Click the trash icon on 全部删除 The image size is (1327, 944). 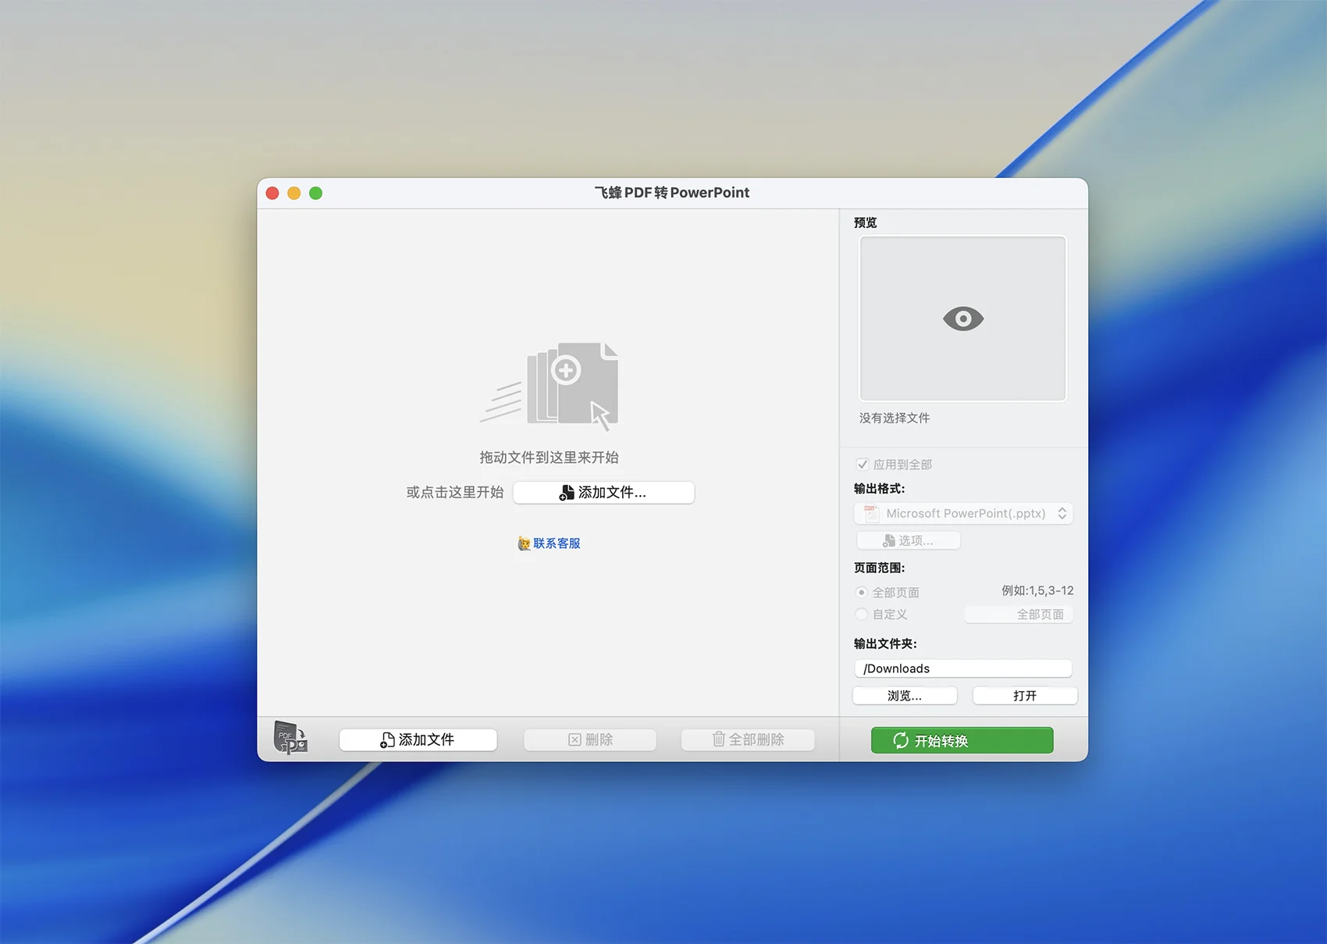click(x=718, y=739)
